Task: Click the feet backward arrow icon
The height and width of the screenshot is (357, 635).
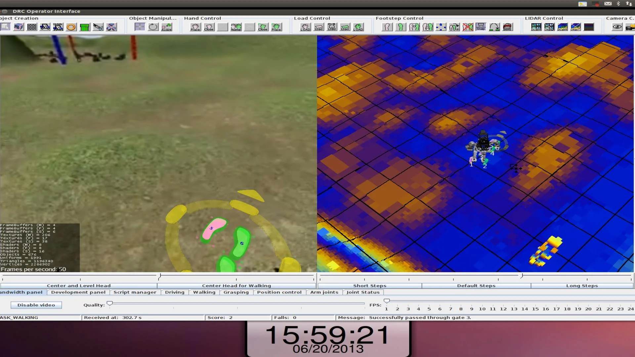Action: (428, 27)
